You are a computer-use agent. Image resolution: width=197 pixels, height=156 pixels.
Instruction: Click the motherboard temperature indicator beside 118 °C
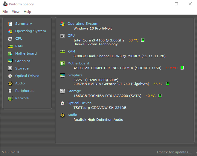(182, 68)
